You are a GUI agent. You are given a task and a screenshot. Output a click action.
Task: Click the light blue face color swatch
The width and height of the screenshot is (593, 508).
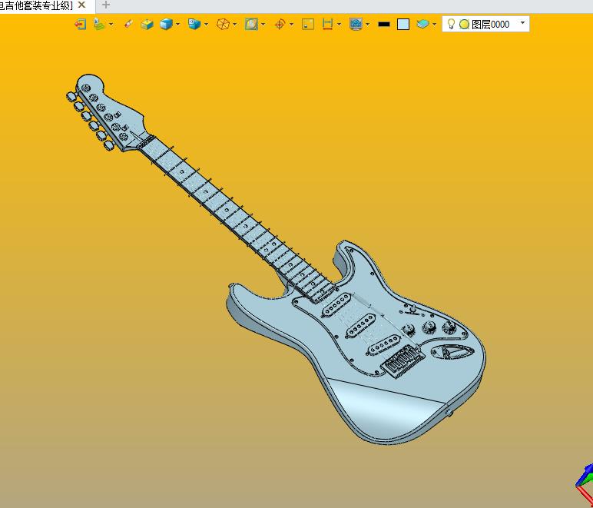click(403, 24)
